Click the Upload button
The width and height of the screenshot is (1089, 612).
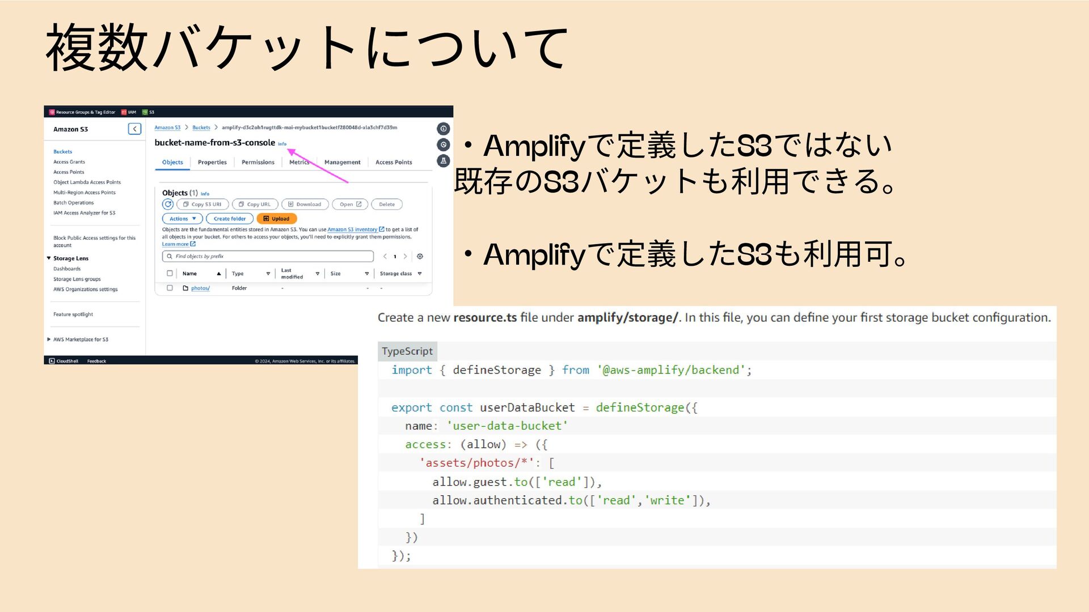point(276,218)
